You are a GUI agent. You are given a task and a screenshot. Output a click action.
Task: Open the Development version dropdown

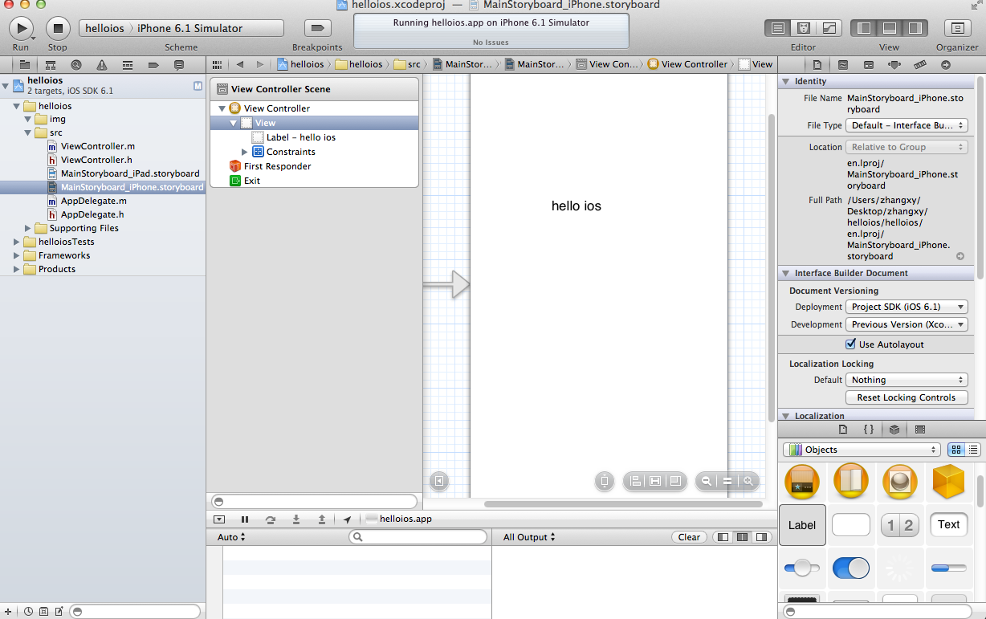(907, 324)
